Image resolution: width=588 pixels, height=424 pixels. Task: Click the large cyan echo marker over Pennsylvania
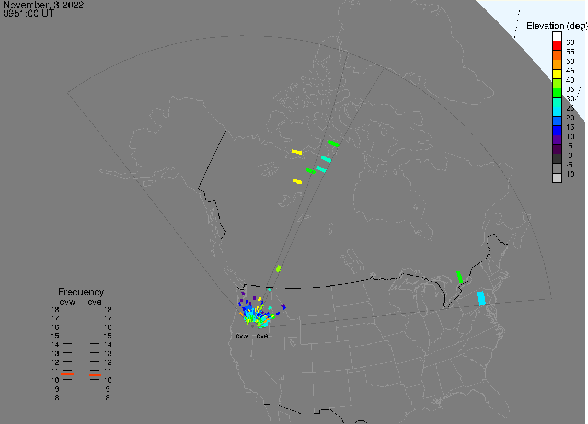(x=481, y=298)
